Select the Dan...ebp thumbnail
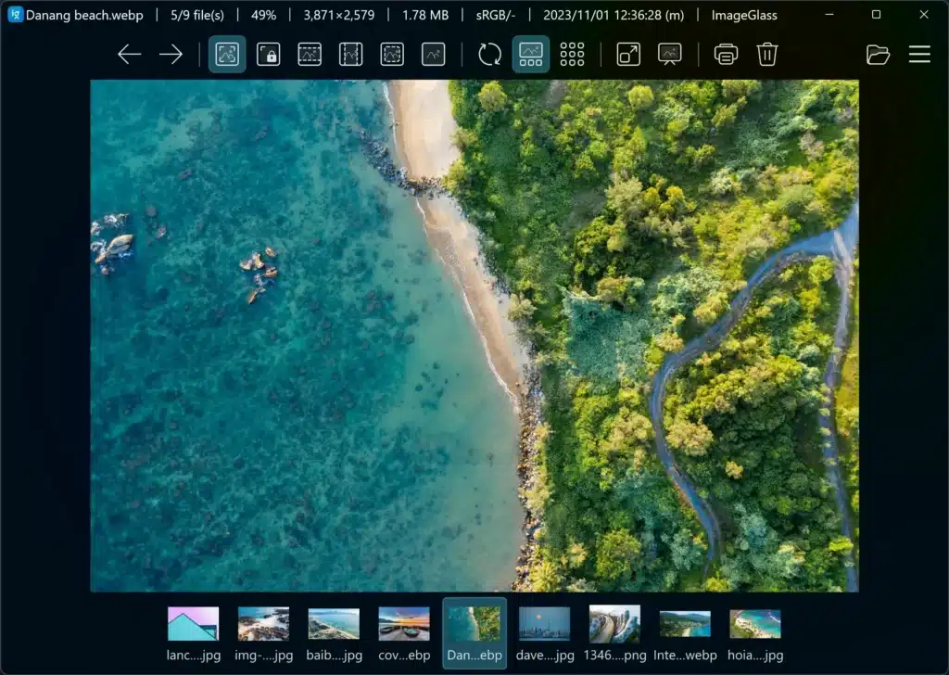Screen dimensions: 949x675 coord(474,634)
